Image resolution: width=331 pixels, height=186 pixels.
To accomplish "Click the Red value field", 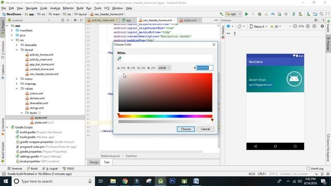I will pos(133,68).
